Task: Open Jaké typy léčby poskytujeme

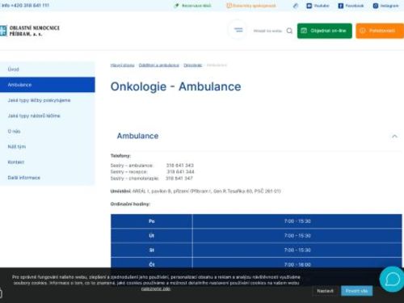Action: tap(48, 100)
